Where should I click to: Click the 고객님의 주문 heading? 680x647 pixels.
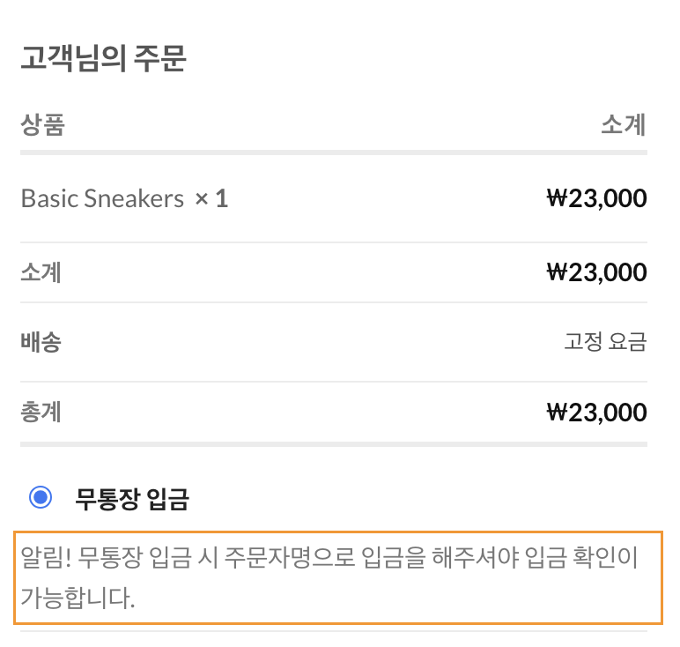[x=103, y=61]
